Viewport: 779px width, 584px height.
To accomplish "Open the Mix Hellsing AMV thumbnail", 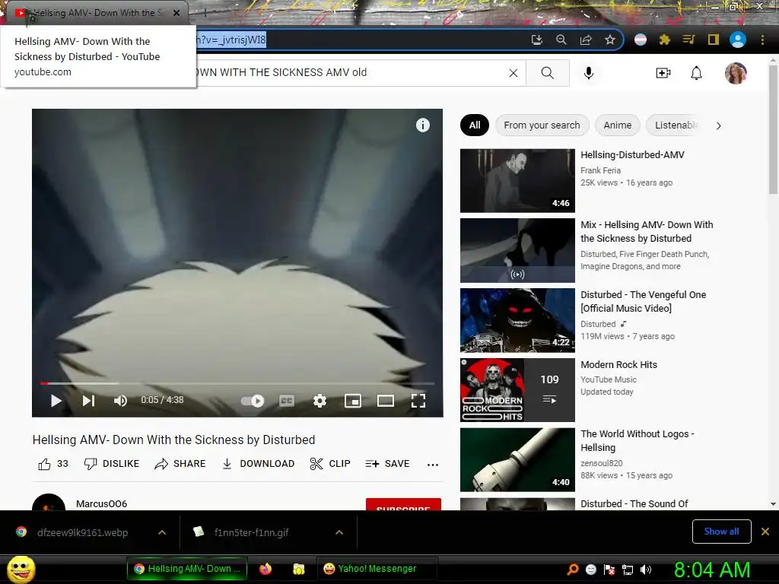I will click(x=517, y=251).
